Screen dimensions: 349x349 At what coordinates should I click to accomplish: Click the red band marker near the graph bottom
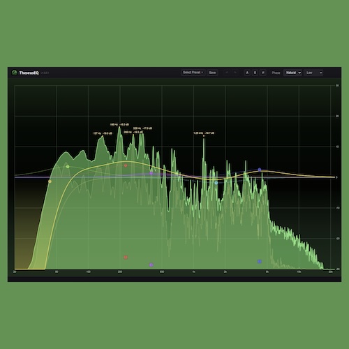pyautogui.click(x=126, y=258)
